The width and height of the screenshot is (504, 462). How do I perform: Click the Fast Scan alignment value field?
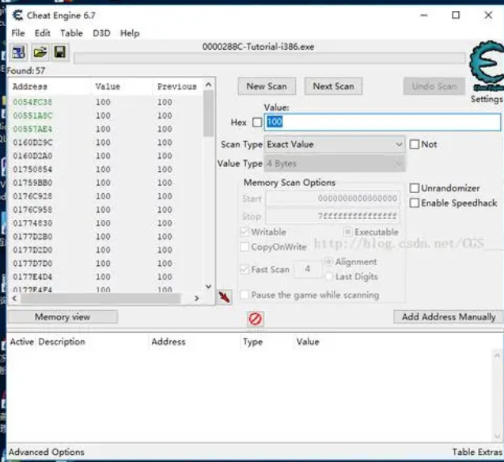click(308, 269)
